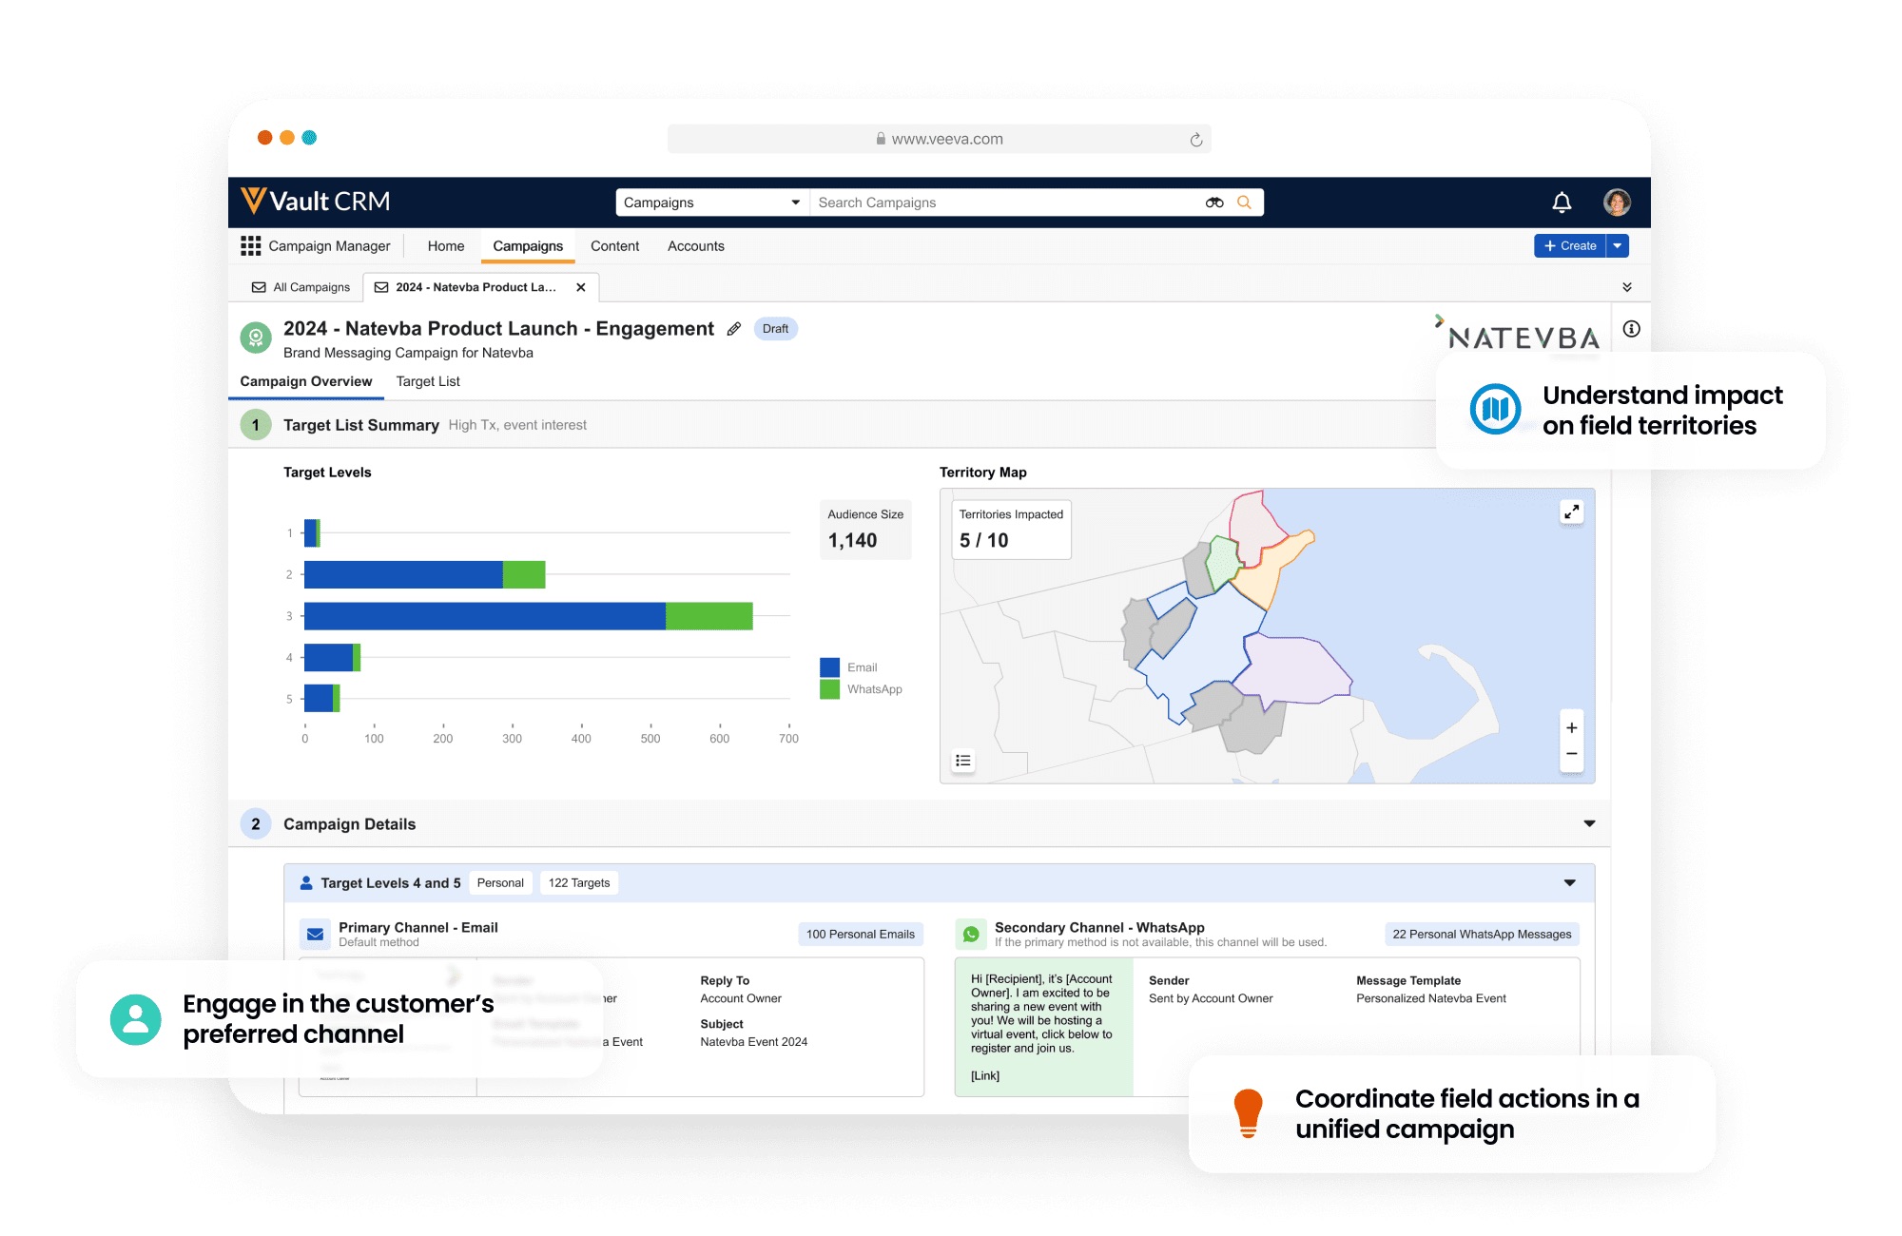Open the Accounts tab
This screenshot has width=1902, height=1236.
click(695, 245)
